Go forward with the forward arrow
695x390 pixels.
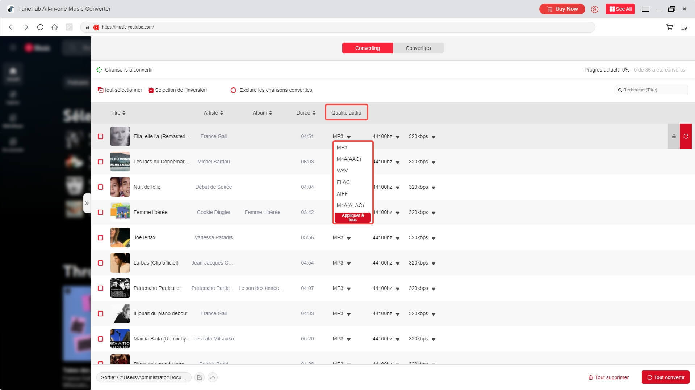(26, 27)
